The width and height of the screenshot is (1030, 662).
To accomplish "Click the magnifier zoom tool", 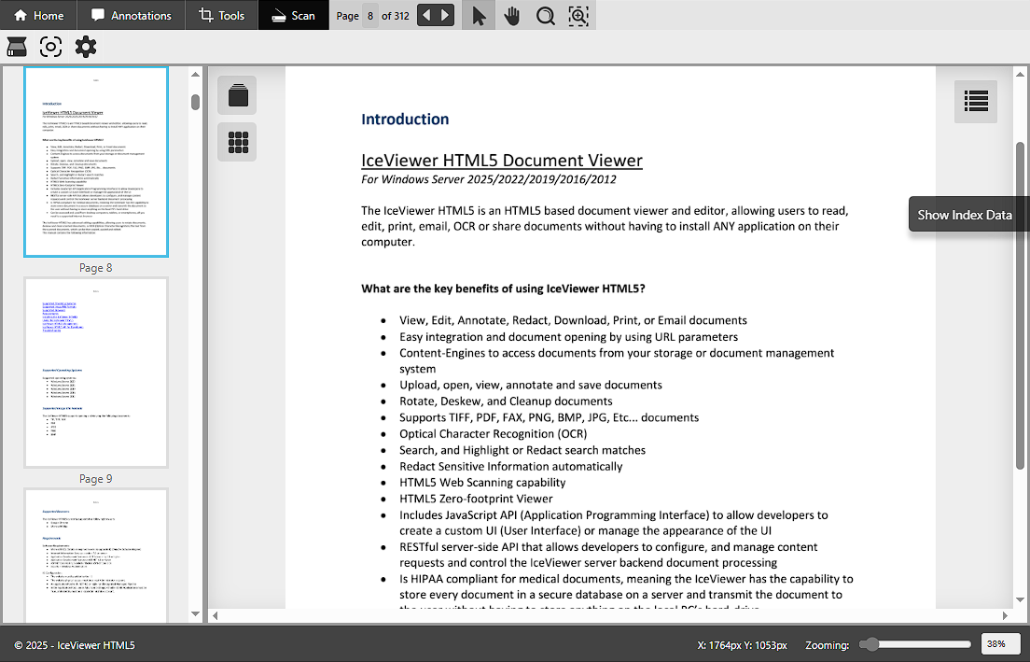I will click(546, 16).
